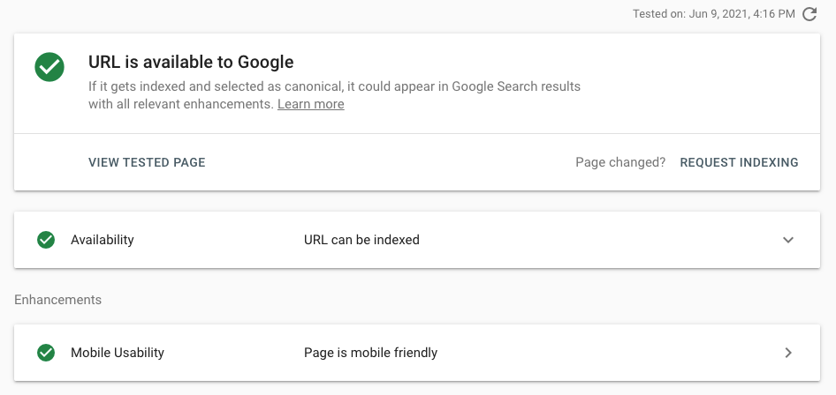The width and height of the screenshot is (836, 395).
Task: Click the 'URL is available to Google' heading
Action: (191, 63)
